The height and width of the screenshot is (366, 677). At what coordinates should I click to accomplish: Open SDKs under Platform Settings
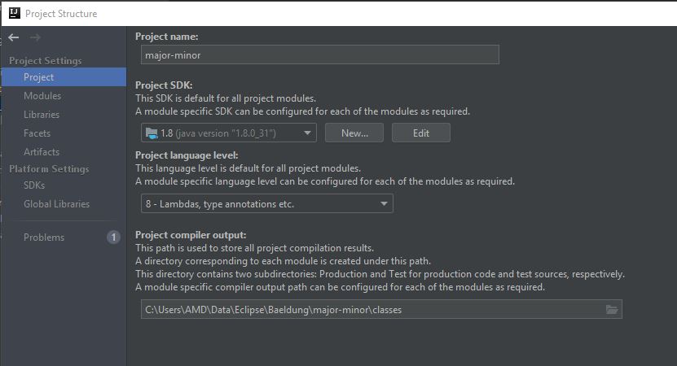34,185
